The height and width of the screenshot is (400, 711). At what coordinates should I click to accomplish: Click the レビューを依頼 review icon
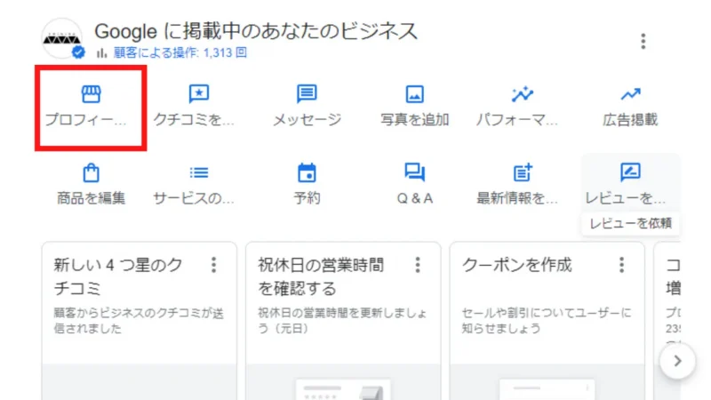(x=630, y=172)
